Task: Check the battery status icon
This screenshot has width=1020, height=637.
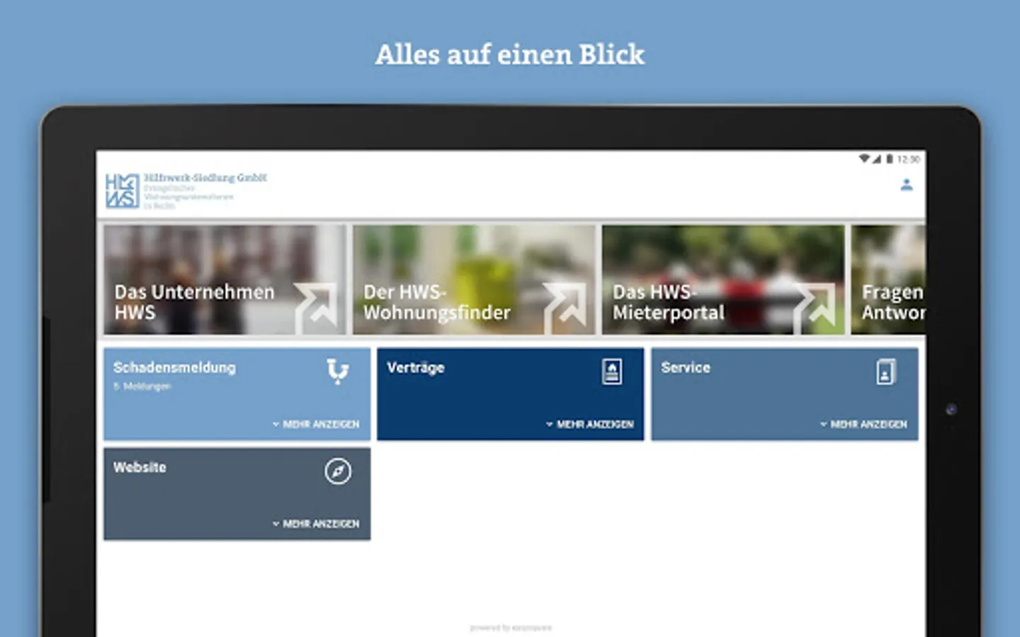Action: (x=890, y=159)
